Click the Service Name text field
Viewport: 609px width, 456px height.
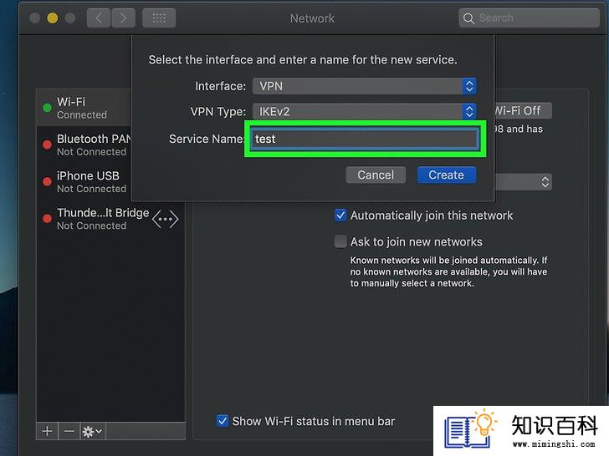[365, 139]
